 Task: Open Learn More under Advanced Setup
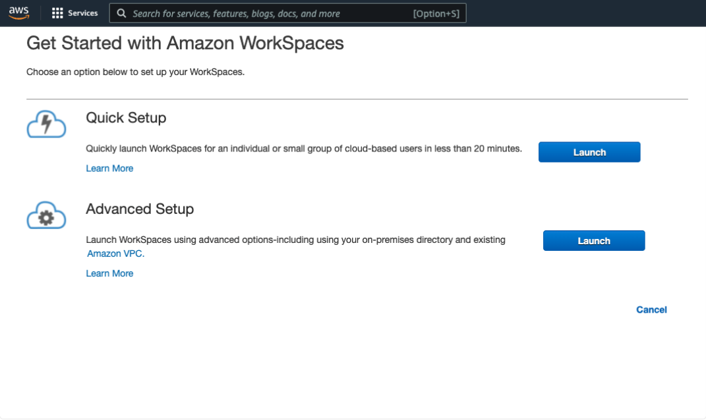click(109, 273)
